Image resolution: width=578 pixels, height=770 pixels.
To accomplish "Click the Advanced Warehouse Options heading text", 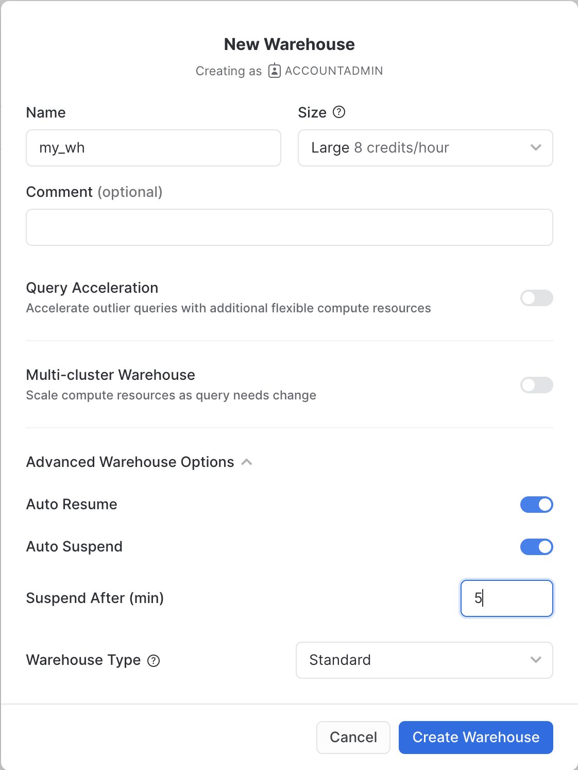I will click(130, 462).
